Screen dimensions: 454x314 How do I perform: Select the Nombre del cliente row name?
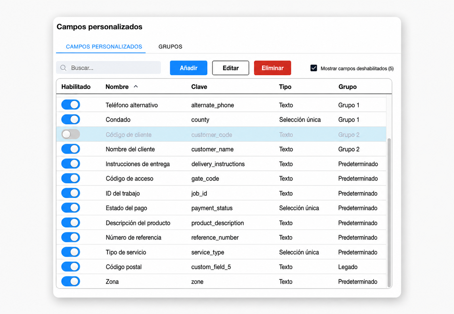click(130, 149)
